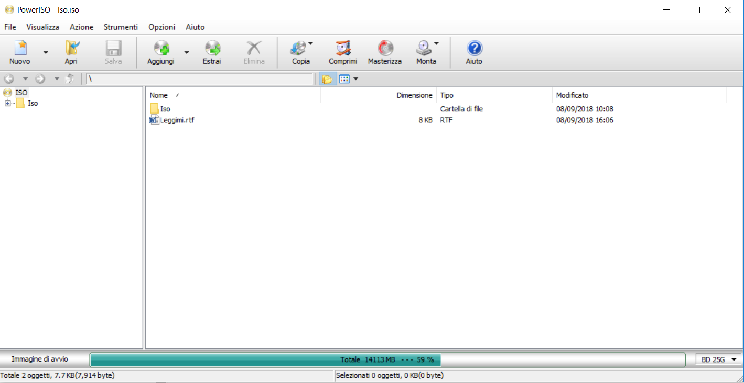Open the Strumenti menu
Screen dimensions: 744x383
(x=121, y=27)
